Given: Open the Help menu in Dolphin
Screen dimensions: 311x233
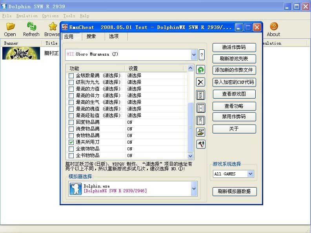Looking at the screenshot, I should coord(84,16).
